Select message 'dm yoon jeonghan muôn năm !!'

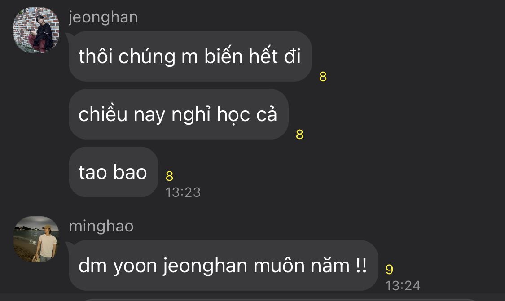tap(223, 265)
